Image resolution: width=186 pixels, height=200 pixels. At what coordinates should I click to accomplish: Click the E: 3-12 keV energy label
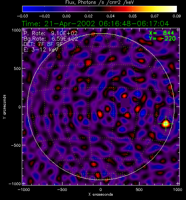[41, 50]
